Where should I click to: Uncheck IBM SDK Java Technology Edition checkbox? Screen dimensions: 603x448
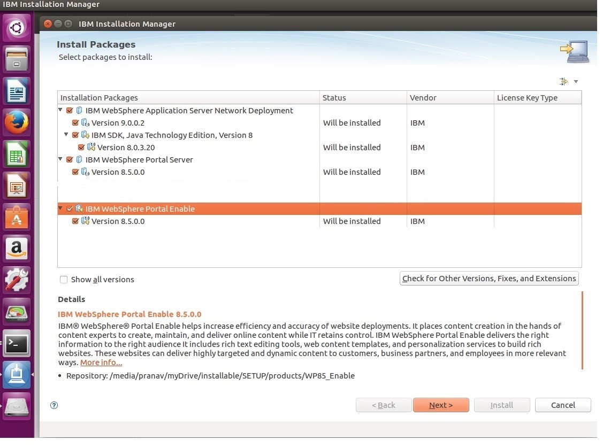[75, 135]
